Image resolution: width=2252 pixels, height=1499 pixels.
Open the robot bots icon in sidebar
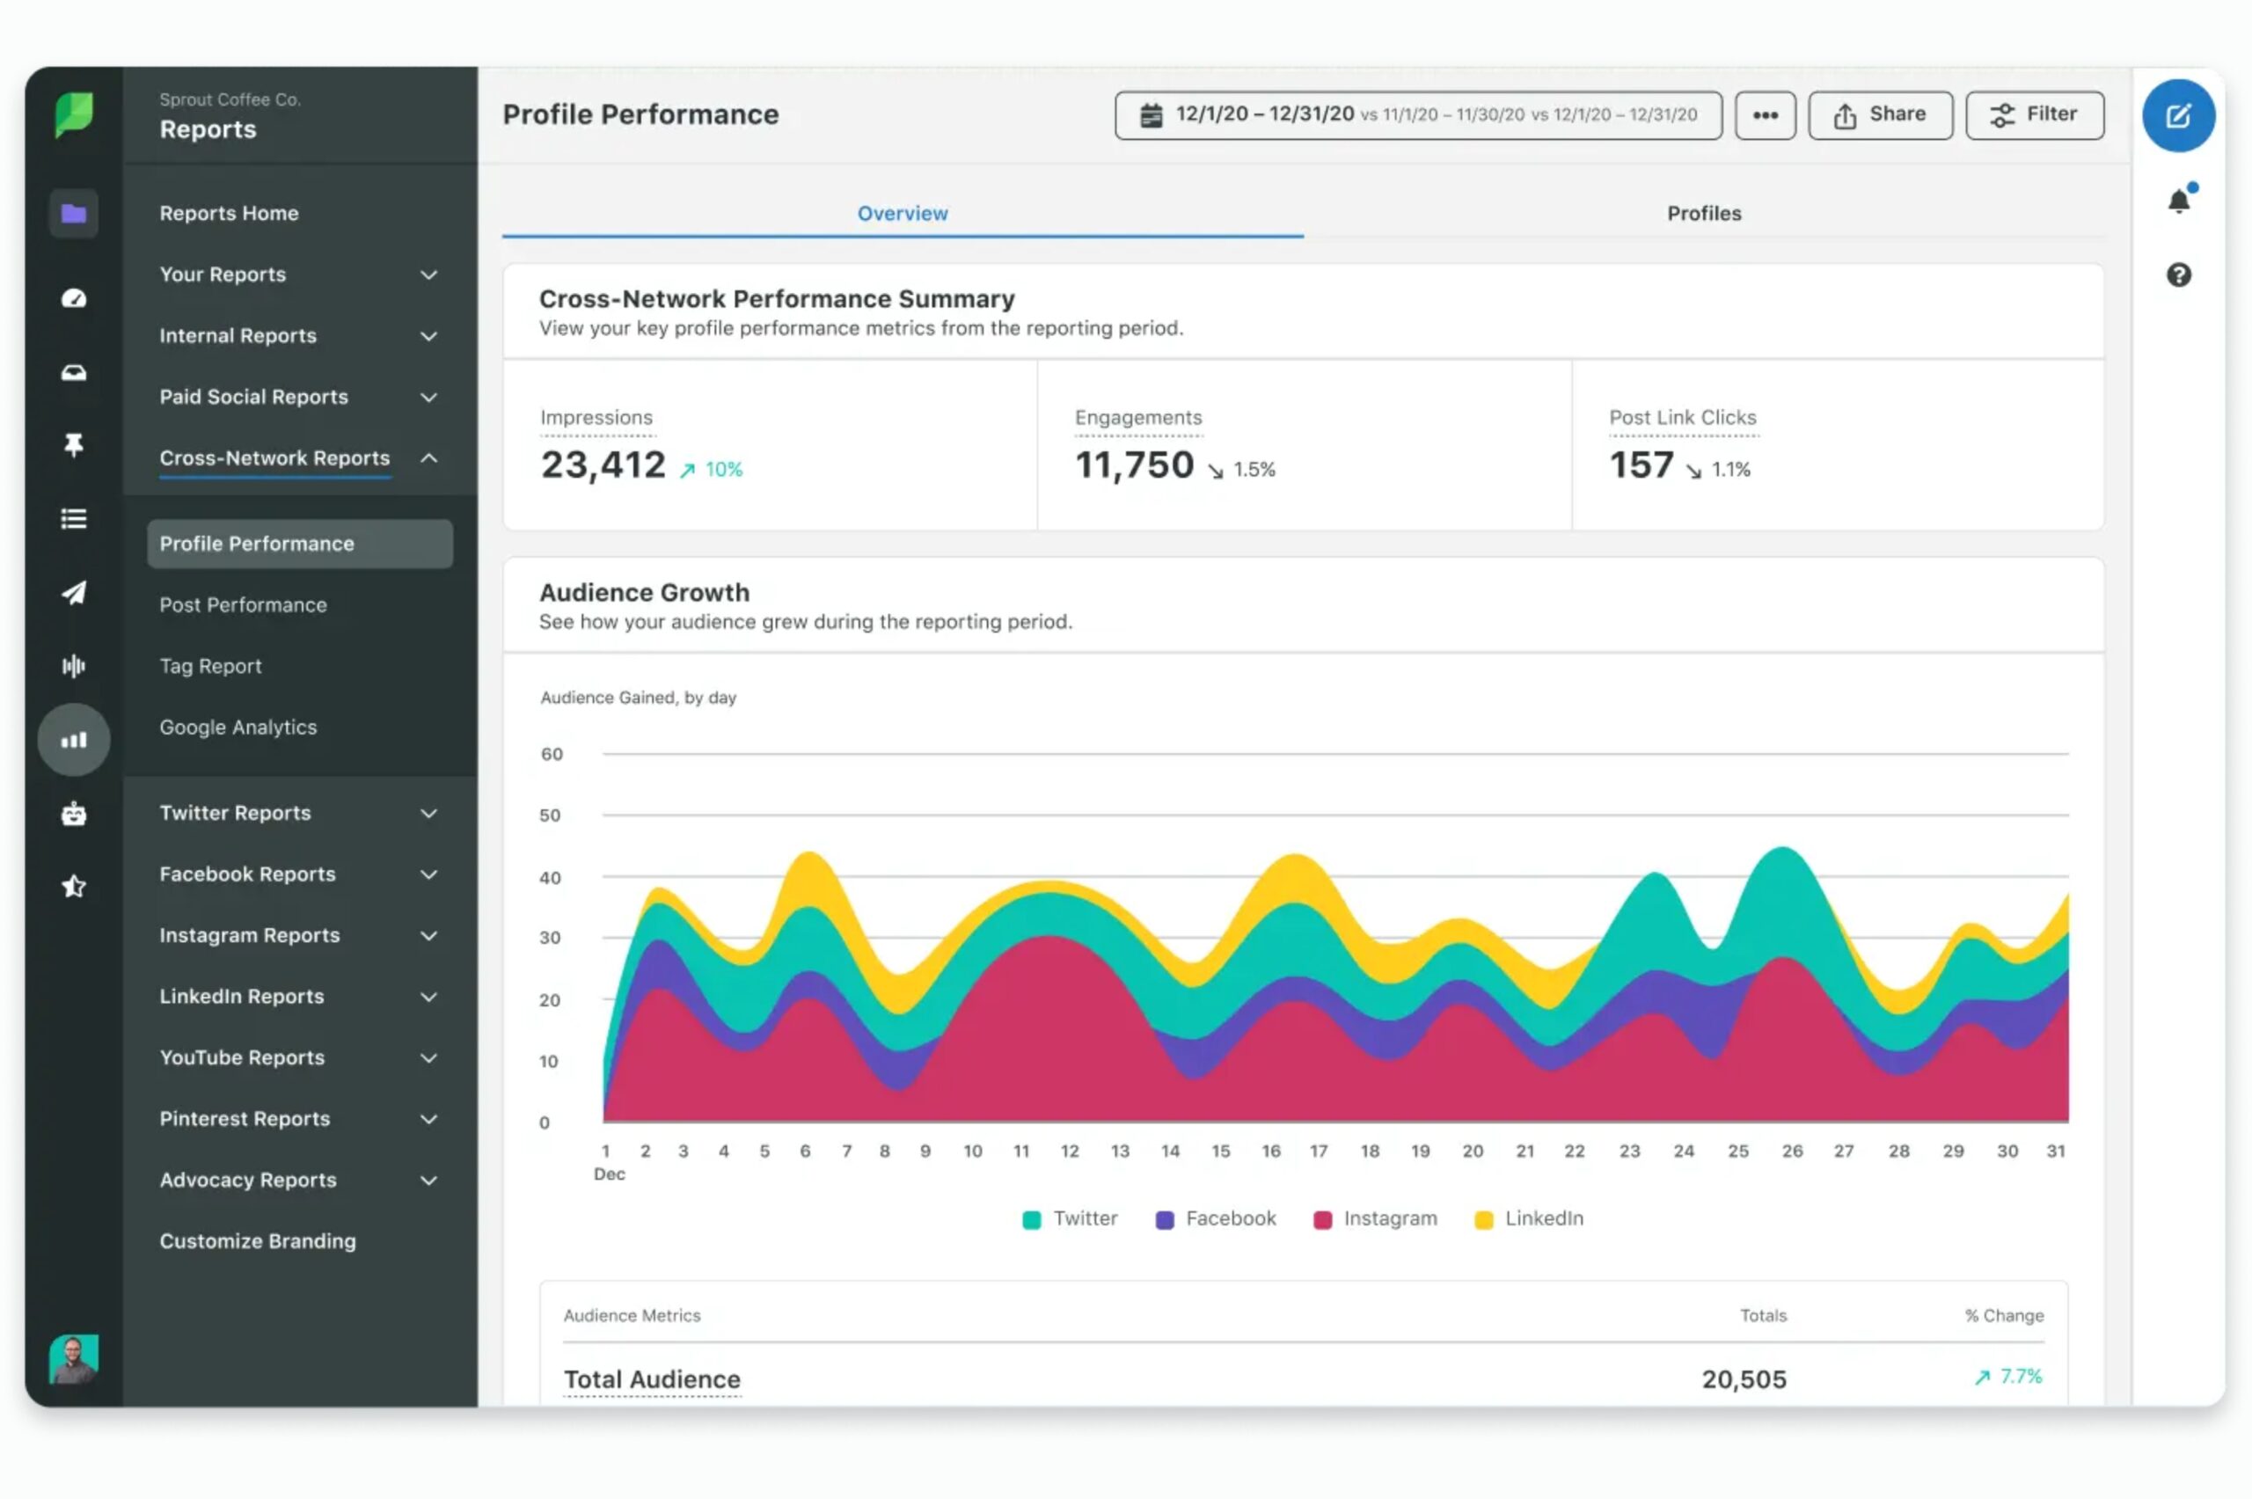[x=74, y=814]
